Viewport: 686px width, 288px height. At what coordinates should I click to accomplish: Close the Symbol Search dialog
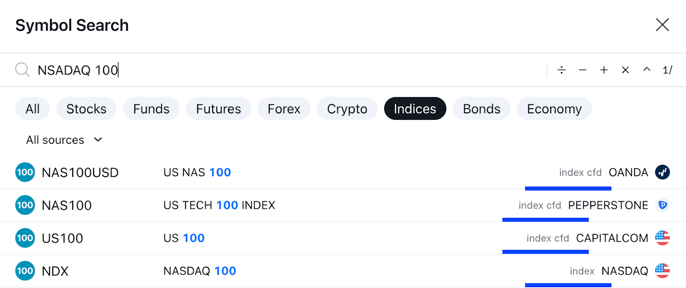[x=662, y=25]
